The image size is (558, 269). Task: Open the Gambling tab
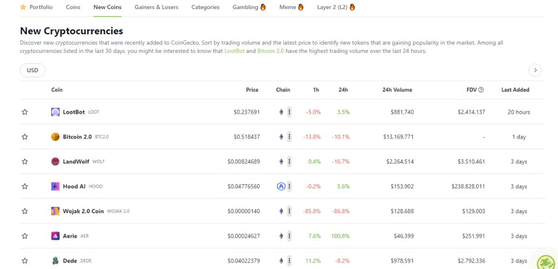[249, 7]
